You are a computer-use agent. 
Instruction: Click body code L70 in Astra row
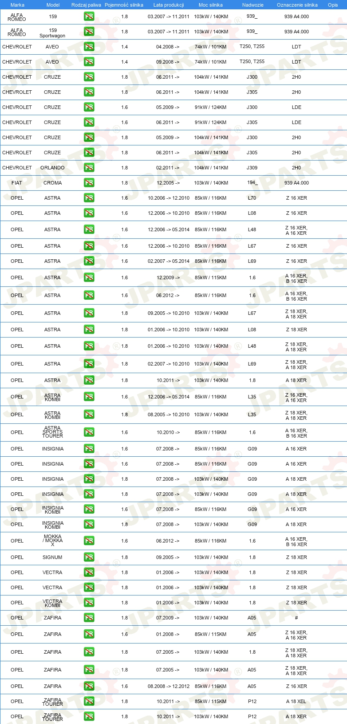[x=252, y=198]
